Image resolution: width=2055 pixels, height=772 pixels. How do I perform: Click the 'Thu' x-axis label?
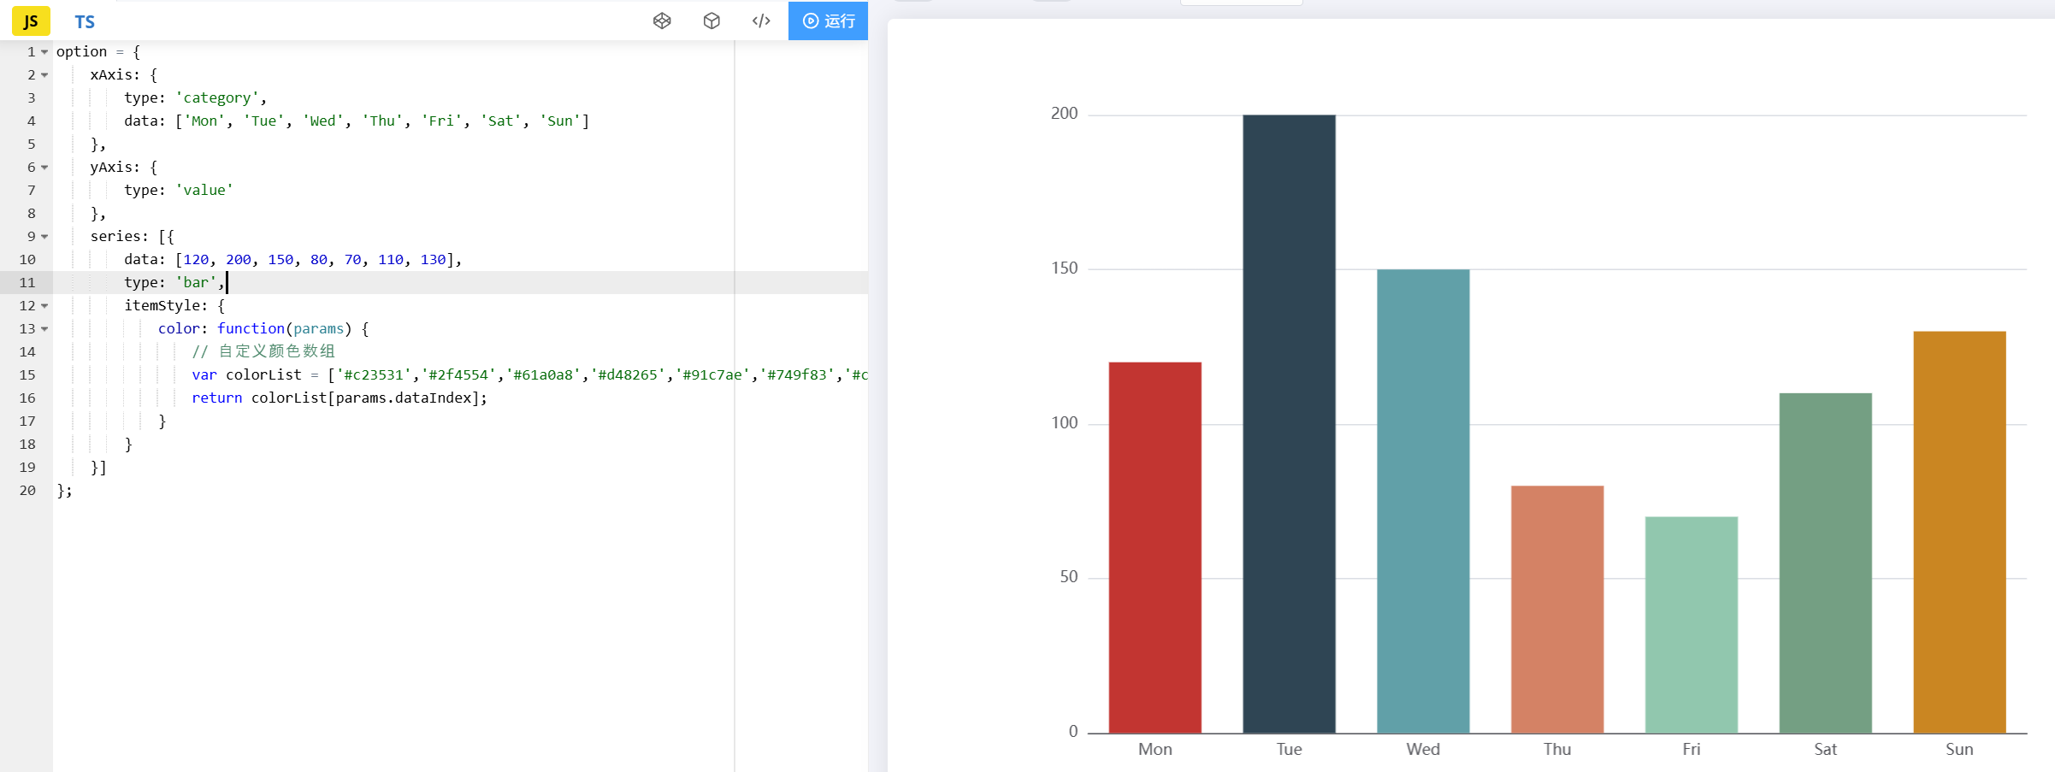[x=1557, y=749]
